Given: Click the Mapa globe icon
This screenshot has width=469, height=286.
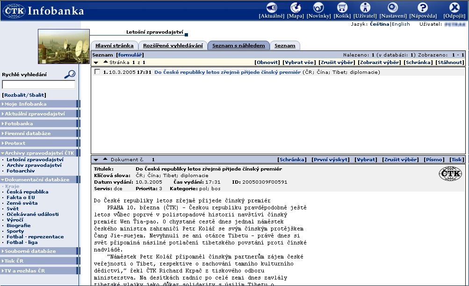Looking at the screenshot, I should [x=296, y=8].
